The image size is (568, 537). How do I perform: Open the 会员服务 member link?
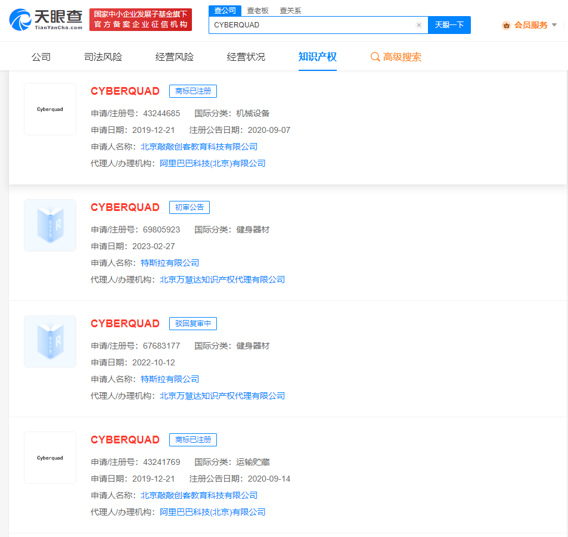(x=530, y=25)
